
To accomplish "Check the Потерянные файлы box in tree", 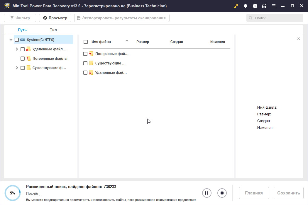I will click(x=23, y=59).
